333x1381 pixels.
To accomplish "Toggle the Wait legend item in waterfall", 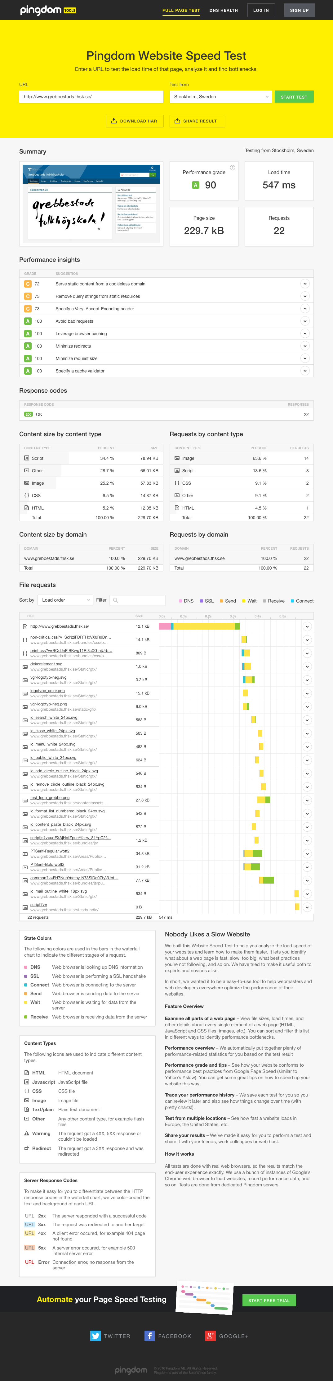I will tap(249, 601).
